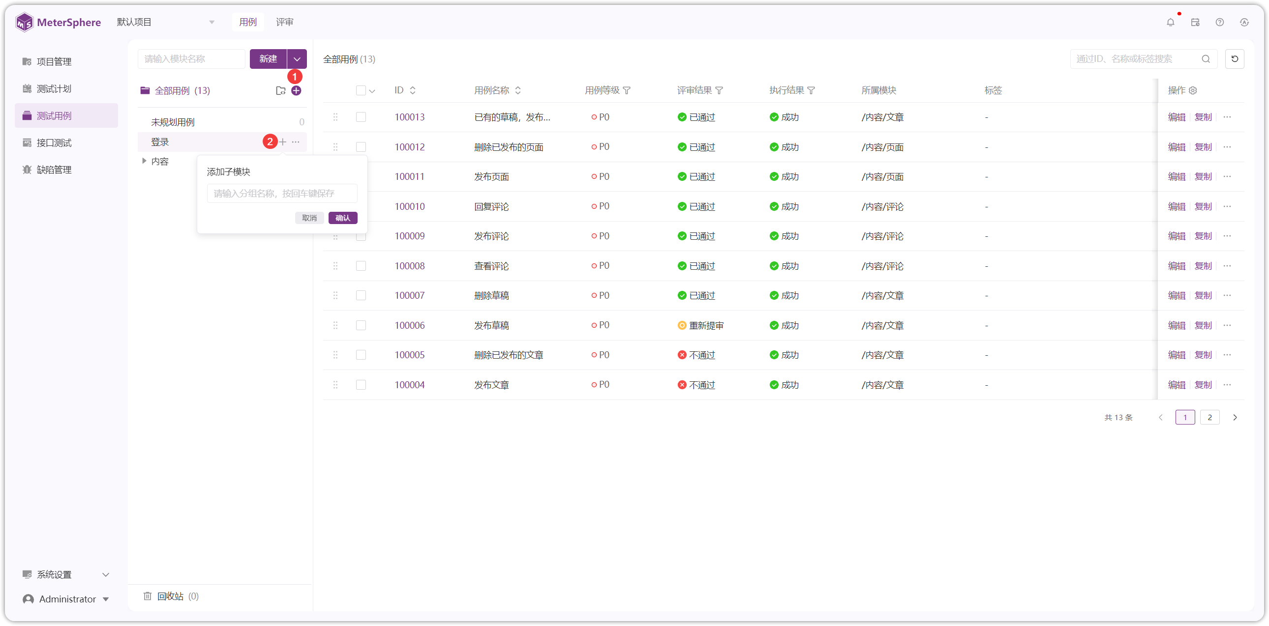Click the 取消 button in the add submodule popup
The height and width of the screenshot is (626, 1269).
tap(309, 218)
